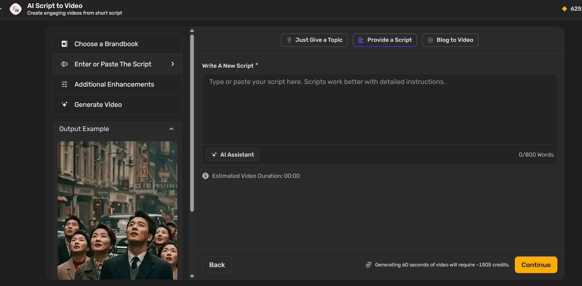Screen dimensions: 582x286
Task: Click the sidebar scrollbar down arrow
Action: point(192,276)
